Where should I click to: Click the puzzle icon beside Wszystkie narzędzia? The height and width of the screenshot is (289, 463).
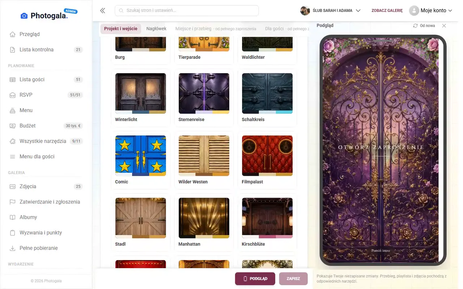click(x=13, y=141)
